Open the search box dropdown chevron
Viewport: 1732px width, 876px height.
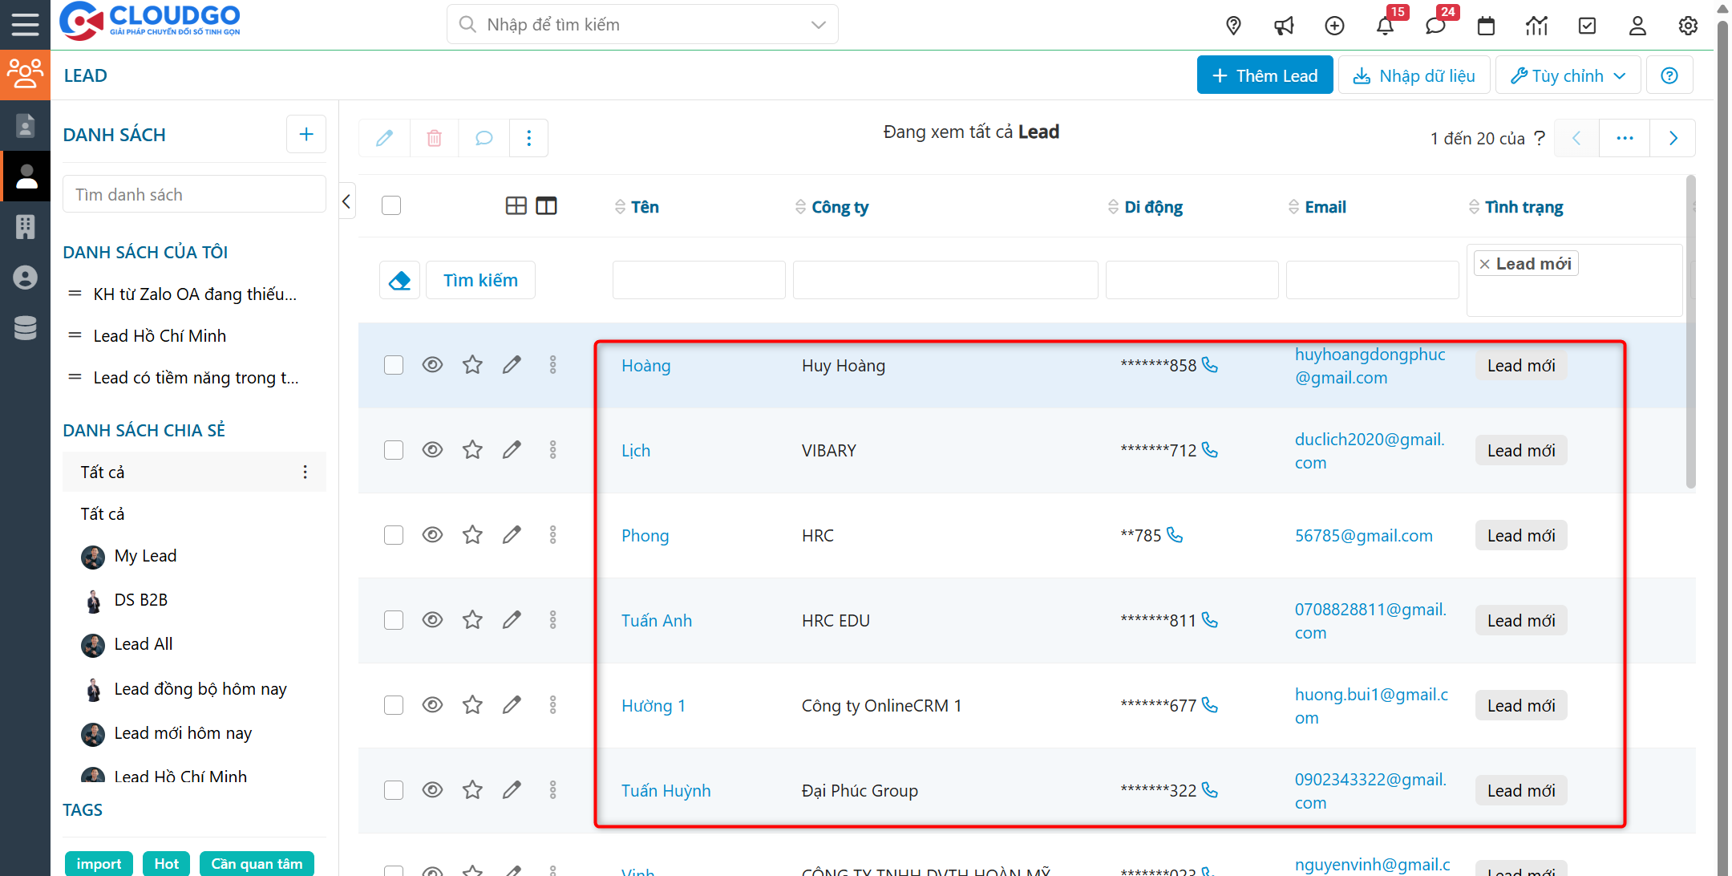pyautogui.click(x=818, y=25)
